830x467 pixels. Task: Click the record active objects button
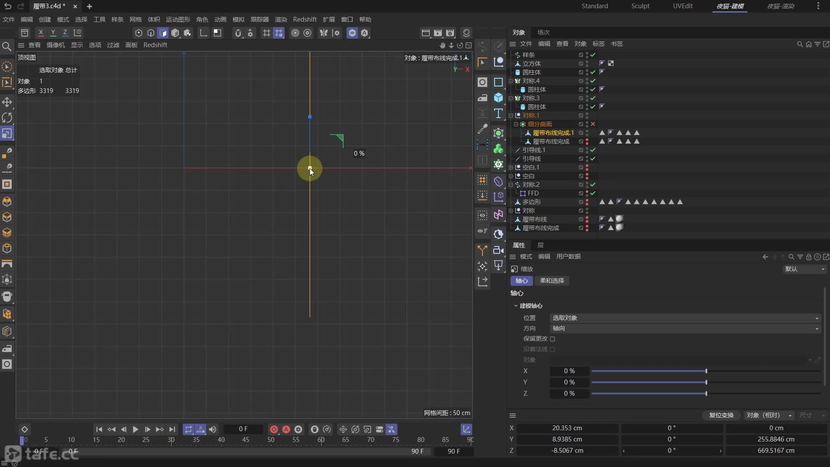tap(274, 429)
